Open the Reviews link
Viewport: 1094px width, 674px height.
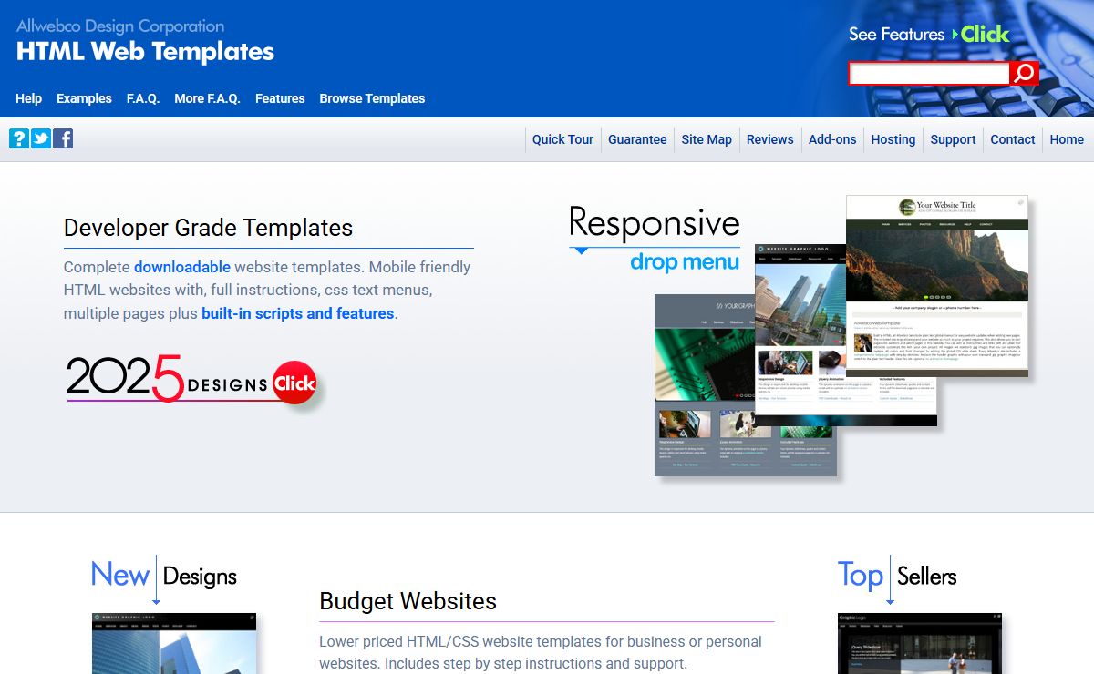pos(770,139)
